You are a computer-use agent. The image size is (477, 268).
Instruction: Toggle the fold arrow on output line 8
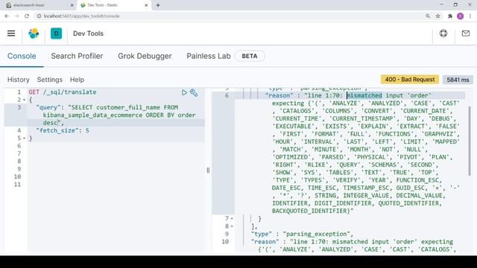232,226
